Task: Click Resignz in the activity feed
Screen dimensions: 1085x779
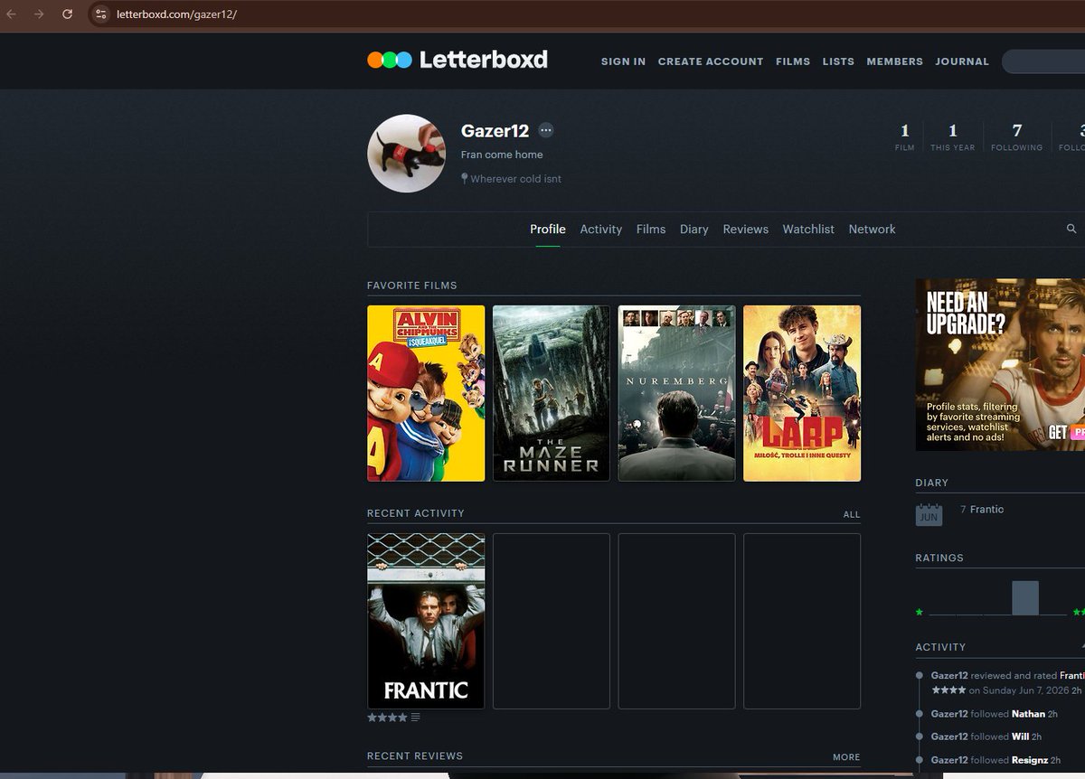Action: click(x=1029, y=760)
